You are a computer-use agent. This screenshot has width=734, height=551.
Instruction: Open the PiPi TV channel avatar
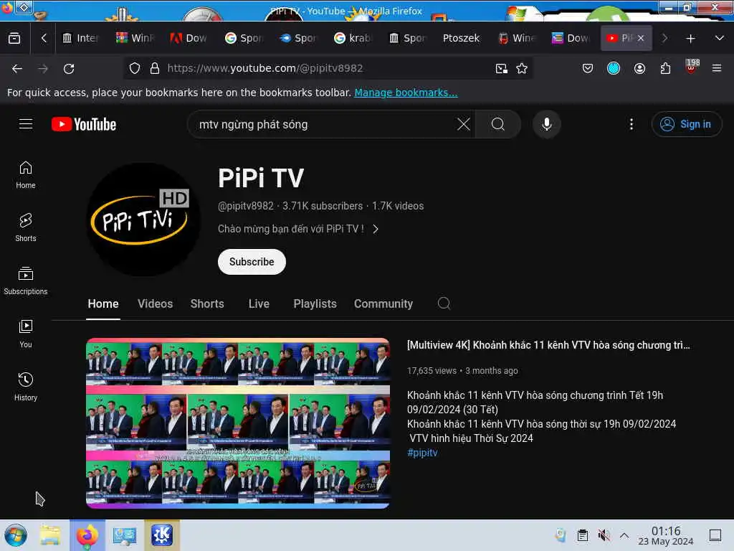143,220
